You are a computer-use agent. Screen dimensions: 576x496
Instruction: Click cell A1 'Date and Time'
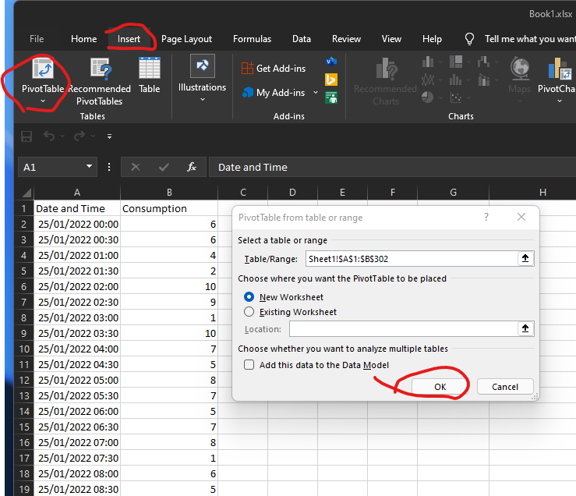pos(77,208)
